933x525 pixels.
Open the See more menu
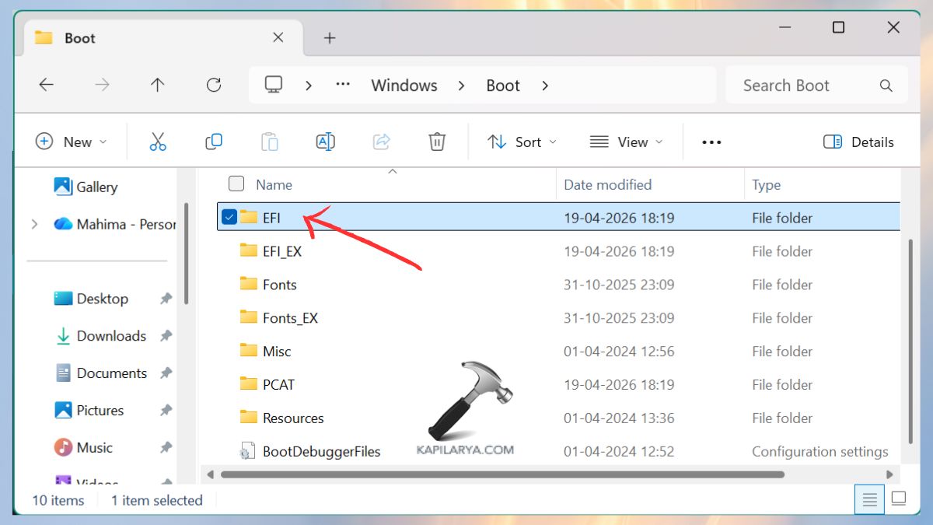point(711,142)
